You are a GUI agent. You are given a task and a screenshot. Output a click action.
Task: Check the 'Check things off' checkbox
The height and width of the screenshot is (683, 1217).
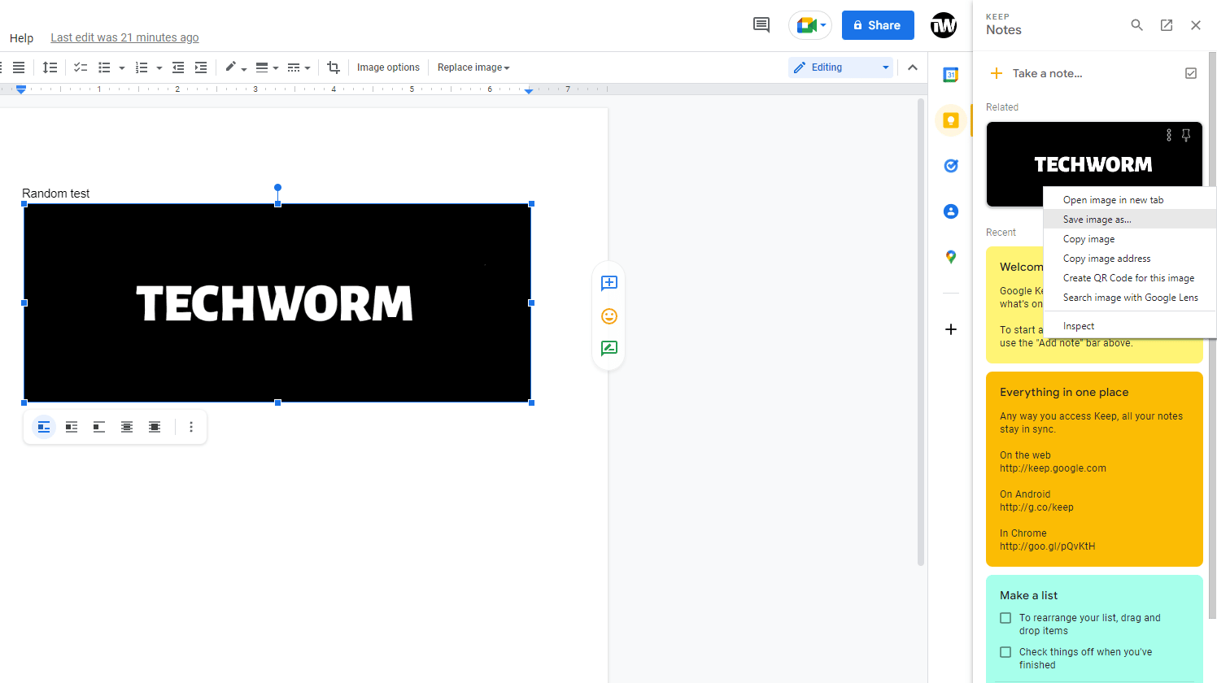[x=1005, y=652]
